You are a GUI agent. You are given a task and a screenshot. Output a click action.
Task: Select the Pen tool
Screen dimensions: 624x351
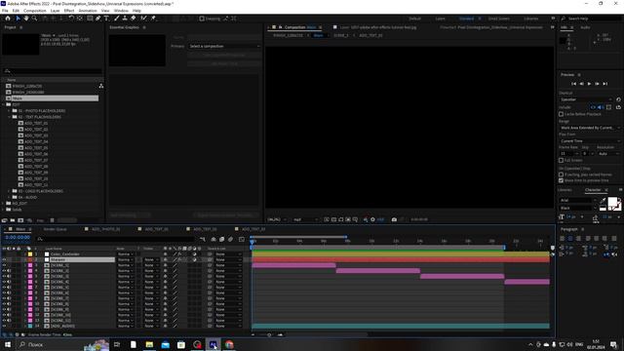click(x=97, y=19)
